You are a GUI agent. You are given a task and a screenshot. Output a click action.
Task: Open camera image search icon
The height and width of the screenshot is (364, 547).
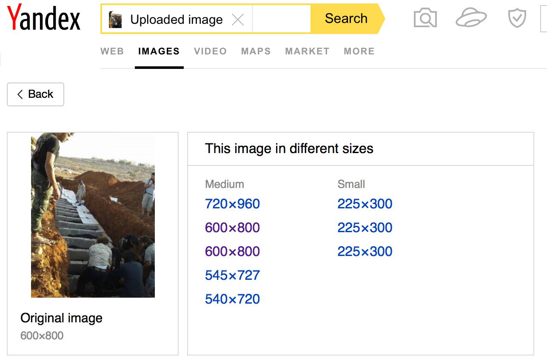tap(425, 18)
